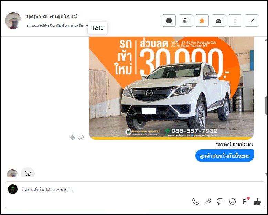Delete the conversation using trash icon
The height and width of the screenshot is (215, 268).
(185, 21)
